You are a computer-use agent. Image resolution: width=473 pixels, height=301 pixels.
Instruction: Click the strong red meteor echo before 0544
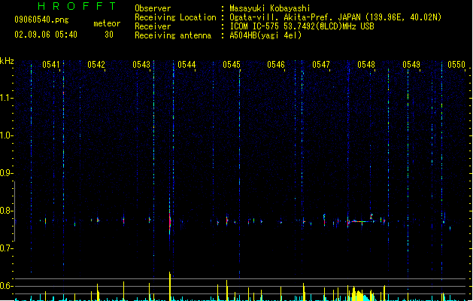[x=170, y=222]
